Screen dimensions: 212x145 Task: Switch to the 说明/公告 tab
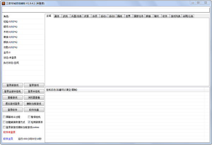click(x=188, y=16)
